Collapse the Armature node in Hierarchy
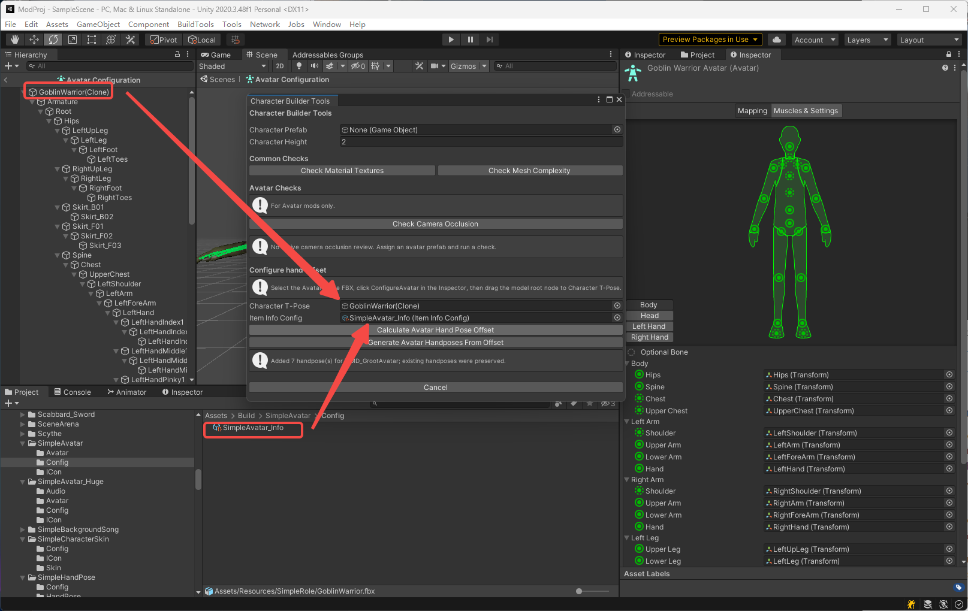The height and width of the screenshot is (611, 968). 32,102
